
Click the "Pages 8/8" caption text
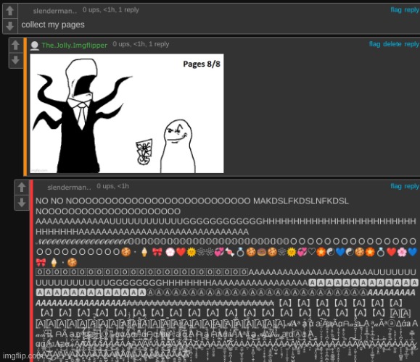[202, 64]
